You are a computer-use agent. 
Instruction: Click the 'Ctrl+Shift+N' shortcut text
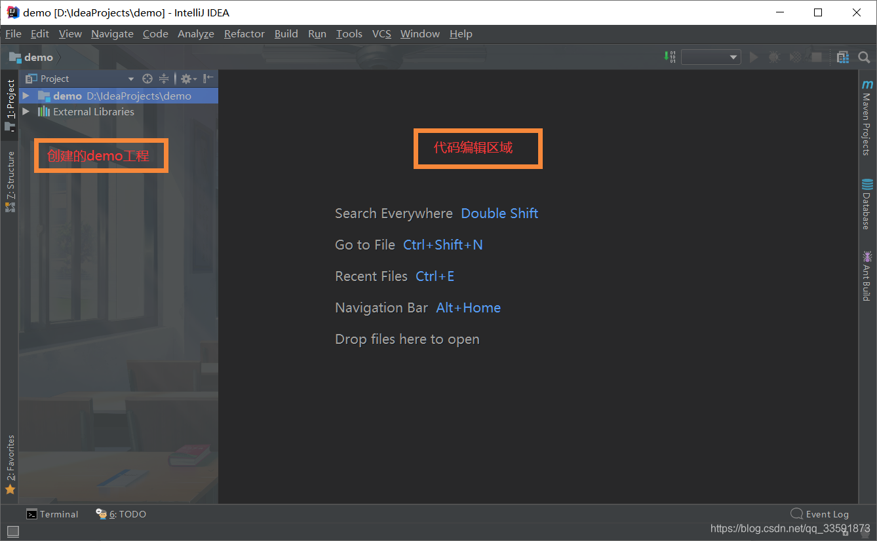(x=443, y=245)
